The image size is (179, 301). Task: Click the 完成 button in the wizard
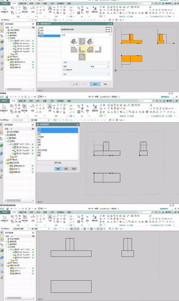pyautogui.click(x=95, y=84)
